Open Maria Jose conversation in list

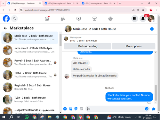(29, 38)
